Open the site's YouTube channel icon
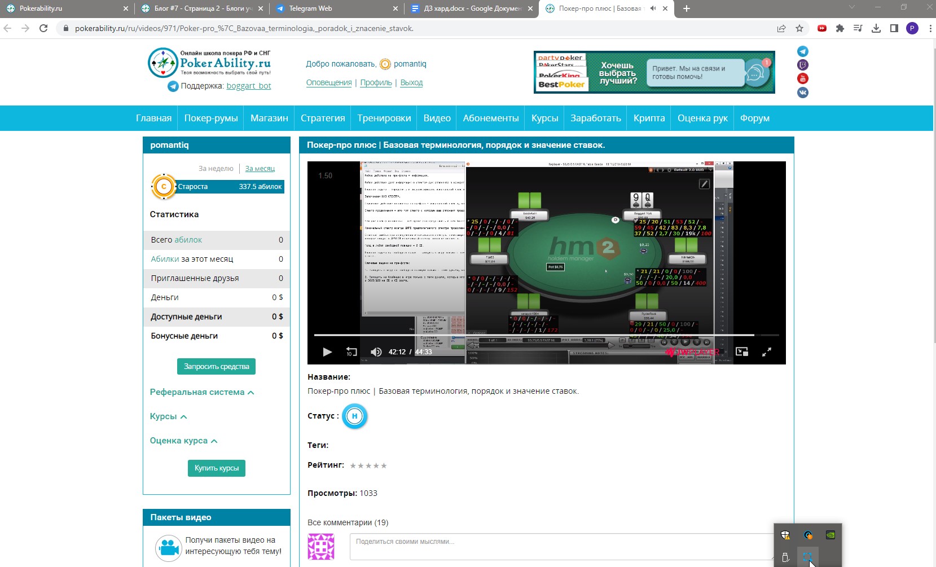The height and width of the screenshot is (567, 936). (803, 78)
